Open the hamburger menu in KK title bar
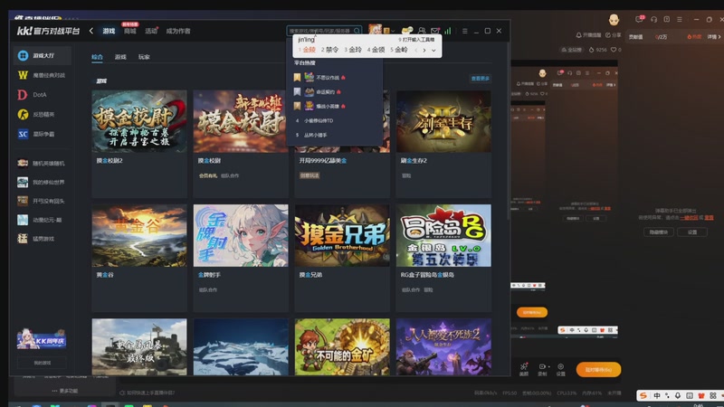The width and height of the screenshot is (724, 407). click(x=465, y=31)
